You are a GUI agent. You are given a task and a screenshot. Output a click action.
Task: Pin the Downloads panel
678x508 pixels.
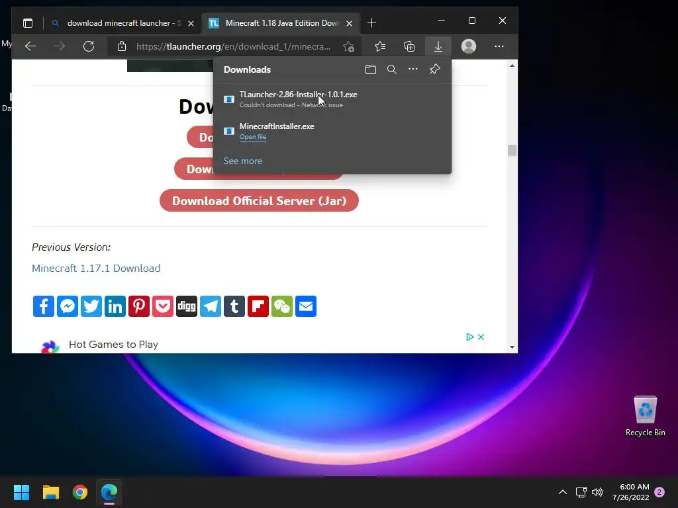click(434, 69)
